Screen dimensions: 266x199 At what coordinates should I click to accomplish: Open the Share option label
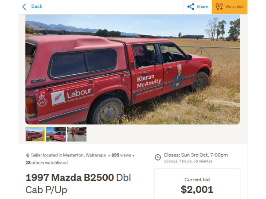(202, 7)
